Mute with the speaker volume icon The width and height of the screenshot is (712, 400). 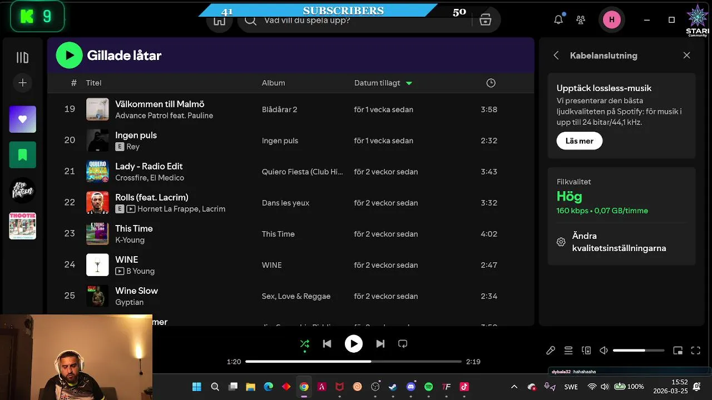click(x=604, y=351)
